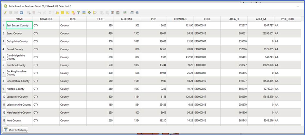The width and height of the screenshot is (305, 135).
Task: Sort by the THEFT column header
Action: [x=100, y=19]
